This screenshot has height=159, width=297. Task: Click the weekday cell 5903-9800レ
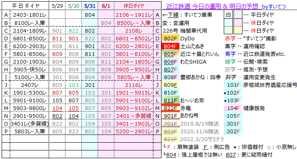click(30, 108)
